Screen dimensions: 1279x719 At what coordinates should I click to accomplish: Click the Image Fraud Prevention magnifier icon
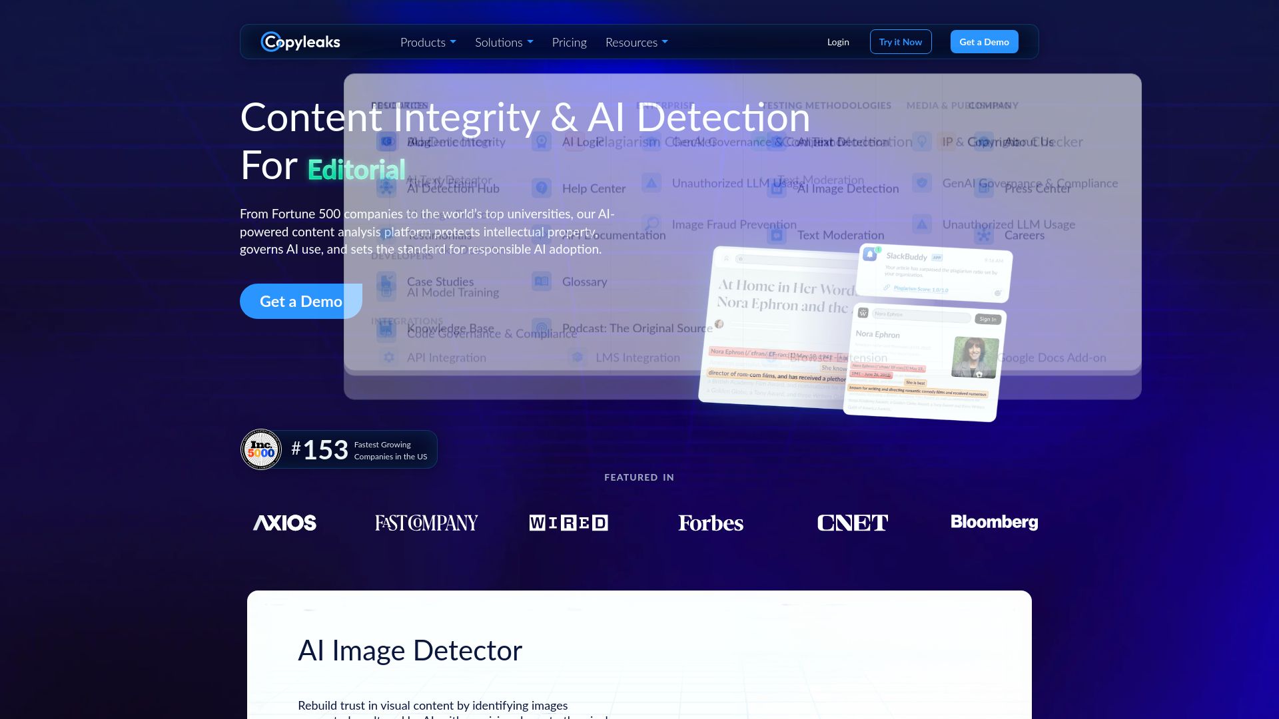click(651, 224)
